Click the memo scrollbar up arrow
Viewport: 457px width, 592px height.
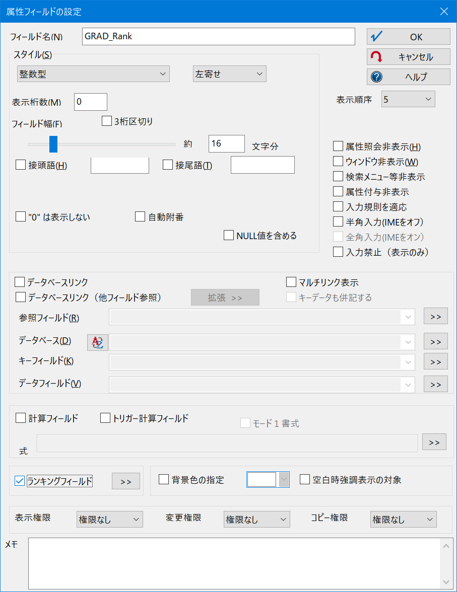tap(446, 546)
